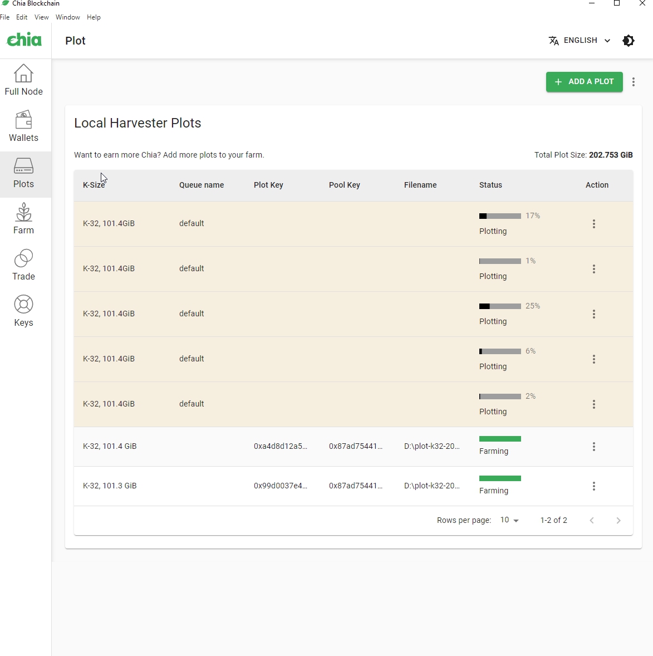
Task: Click the 1-2 of 2 pagination text
Action: 553,520
